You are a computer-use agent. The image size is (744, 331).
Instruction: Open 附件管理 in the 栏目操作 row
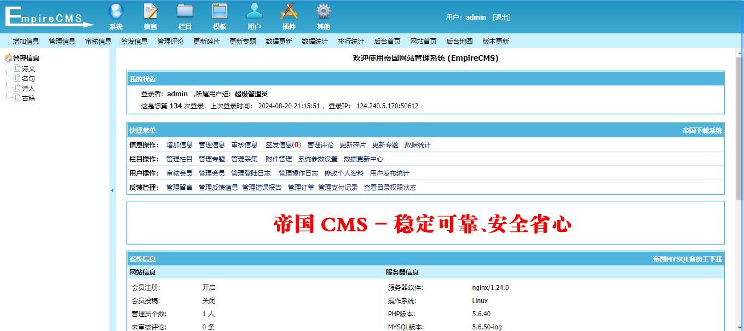pyautogui.click(x=279, y=159)
